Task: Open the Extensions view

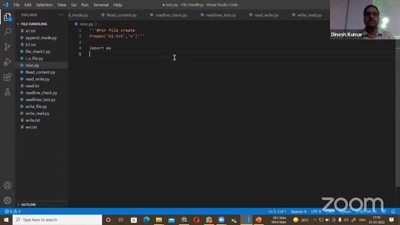Action: point(7,77)
